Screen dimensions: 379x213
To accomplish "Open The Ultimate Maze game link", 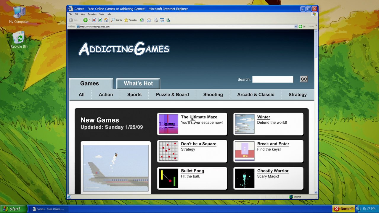I will pyautogui.click(x=199, y=117).
